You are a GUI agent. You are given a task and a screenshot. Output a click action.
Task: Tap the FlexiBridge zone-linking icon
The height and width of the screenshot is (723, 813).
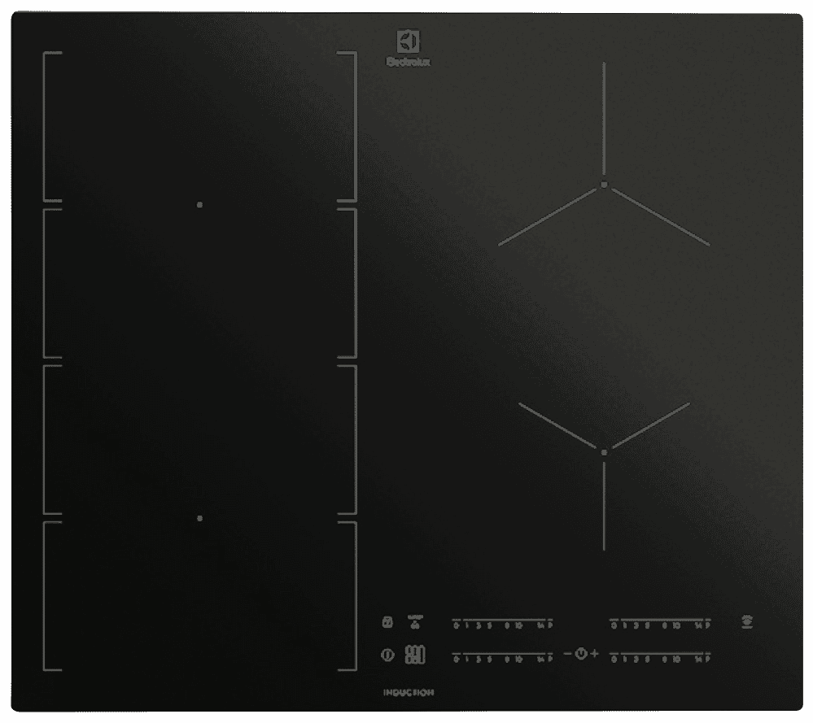coord(413,655)
